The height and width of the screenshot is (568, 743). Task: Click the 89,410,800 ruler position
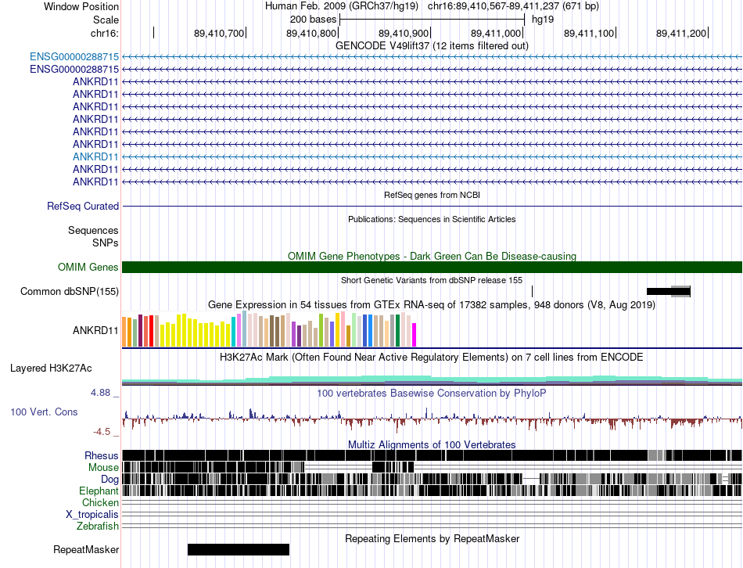coord(310,33)
